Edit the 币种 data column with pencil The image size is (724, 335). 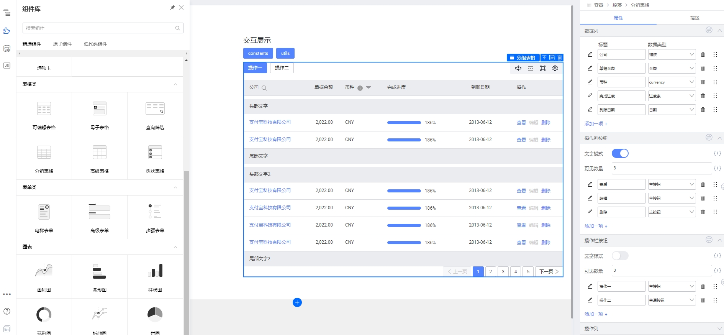(590, 82)
